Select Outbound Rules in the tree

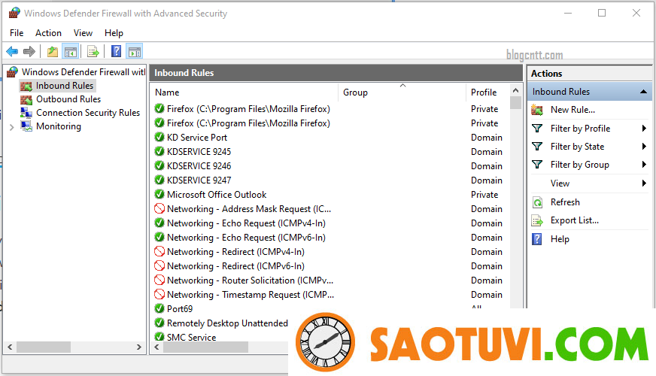coord(68,99)
